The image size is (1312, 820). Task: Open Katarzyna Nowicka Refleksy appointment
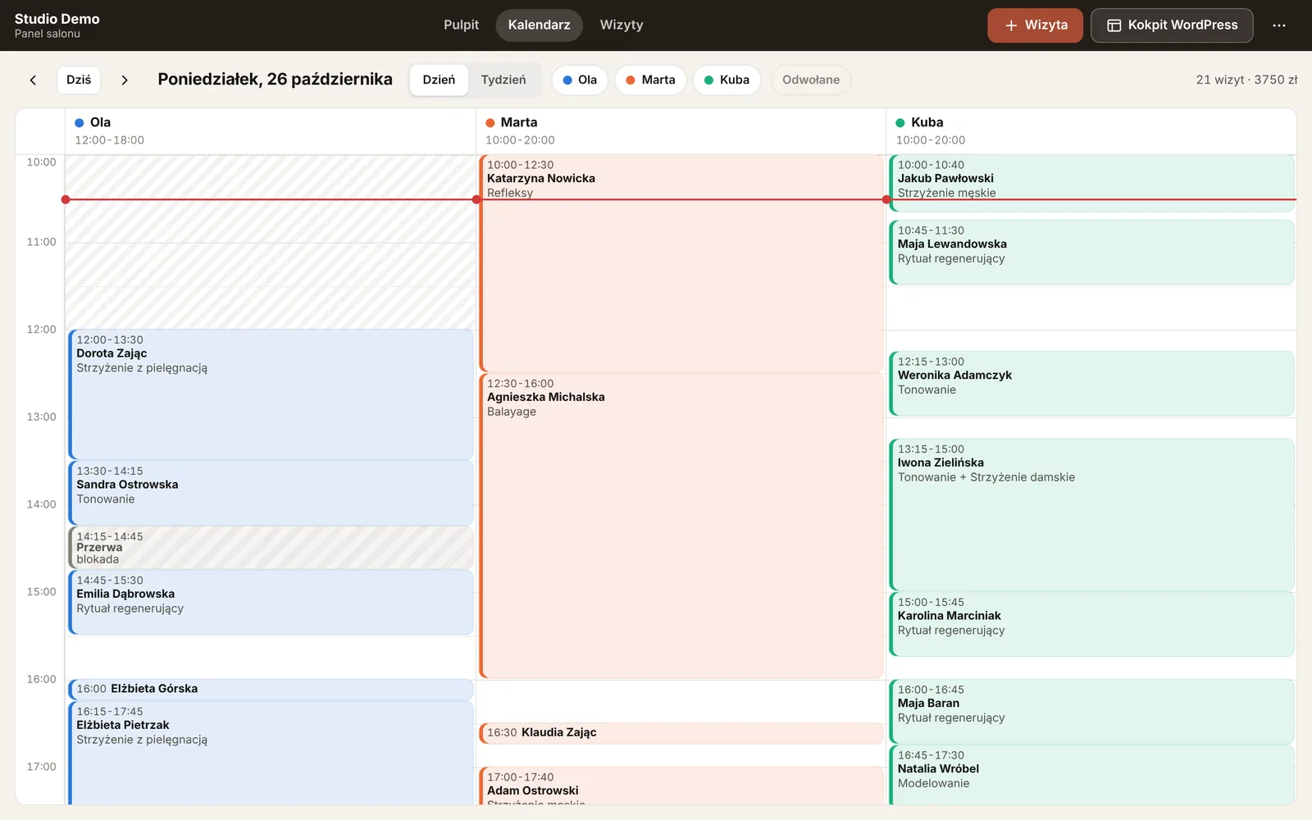681,263
